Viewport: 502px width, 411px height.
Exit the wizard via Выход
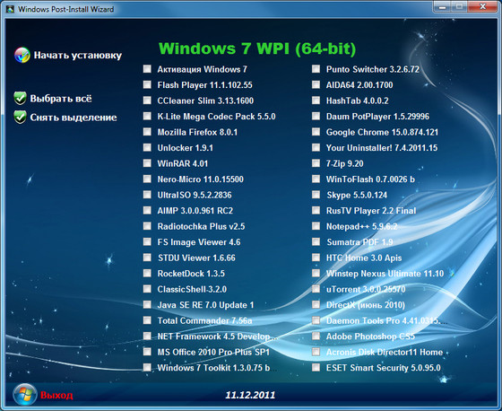click(56, 395)
